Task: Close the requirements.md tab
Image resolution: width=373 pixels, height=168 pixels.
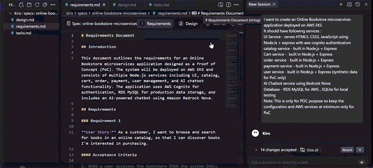Action: pos(104,5)
